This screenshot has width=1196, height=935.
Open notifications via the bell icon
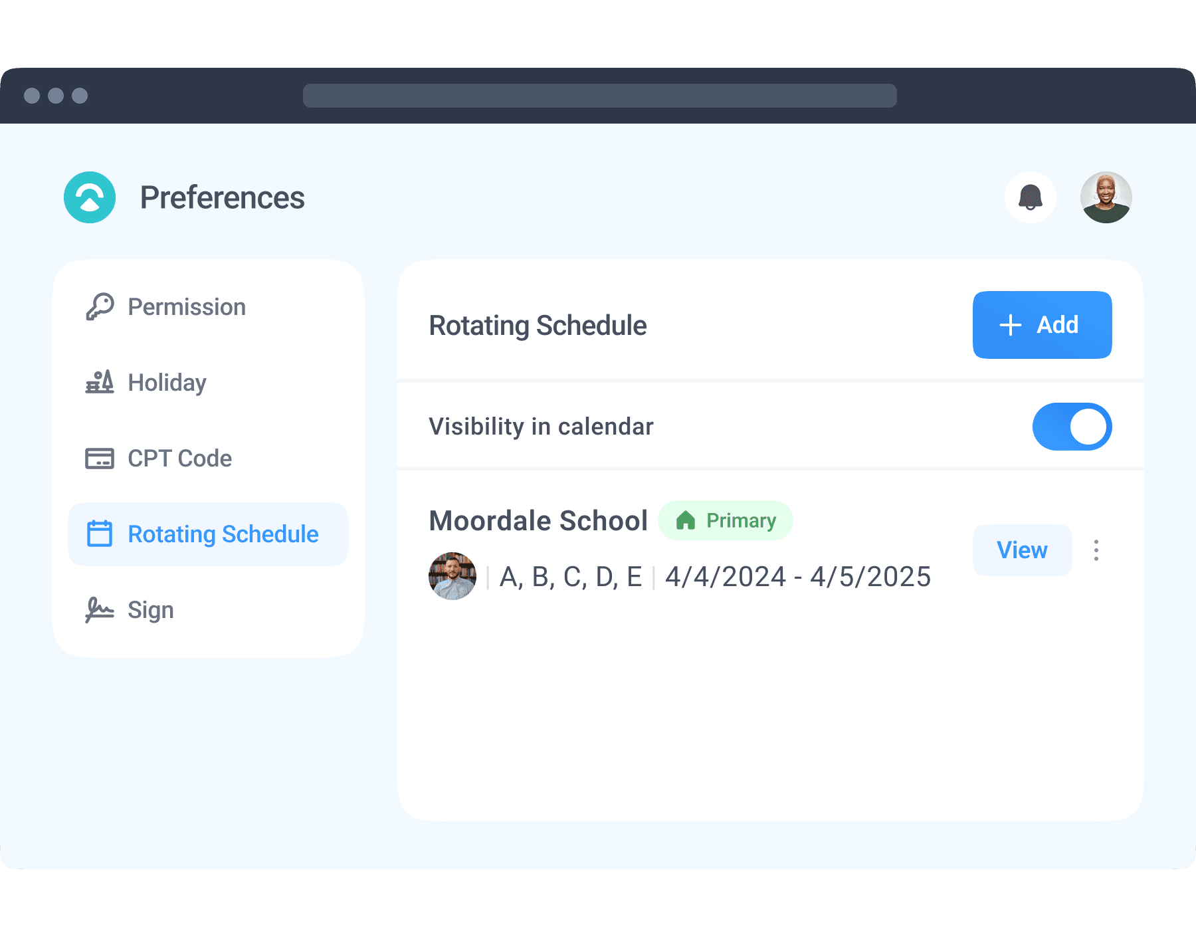pyautogui.click(x=1030, y=197)
